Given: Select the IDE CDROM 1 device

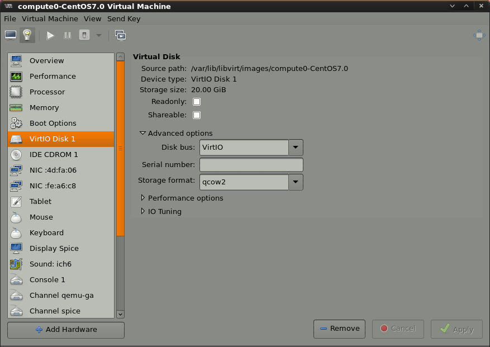Looking at the screenshot, I should pyautogui.click(x=54, y=155).
